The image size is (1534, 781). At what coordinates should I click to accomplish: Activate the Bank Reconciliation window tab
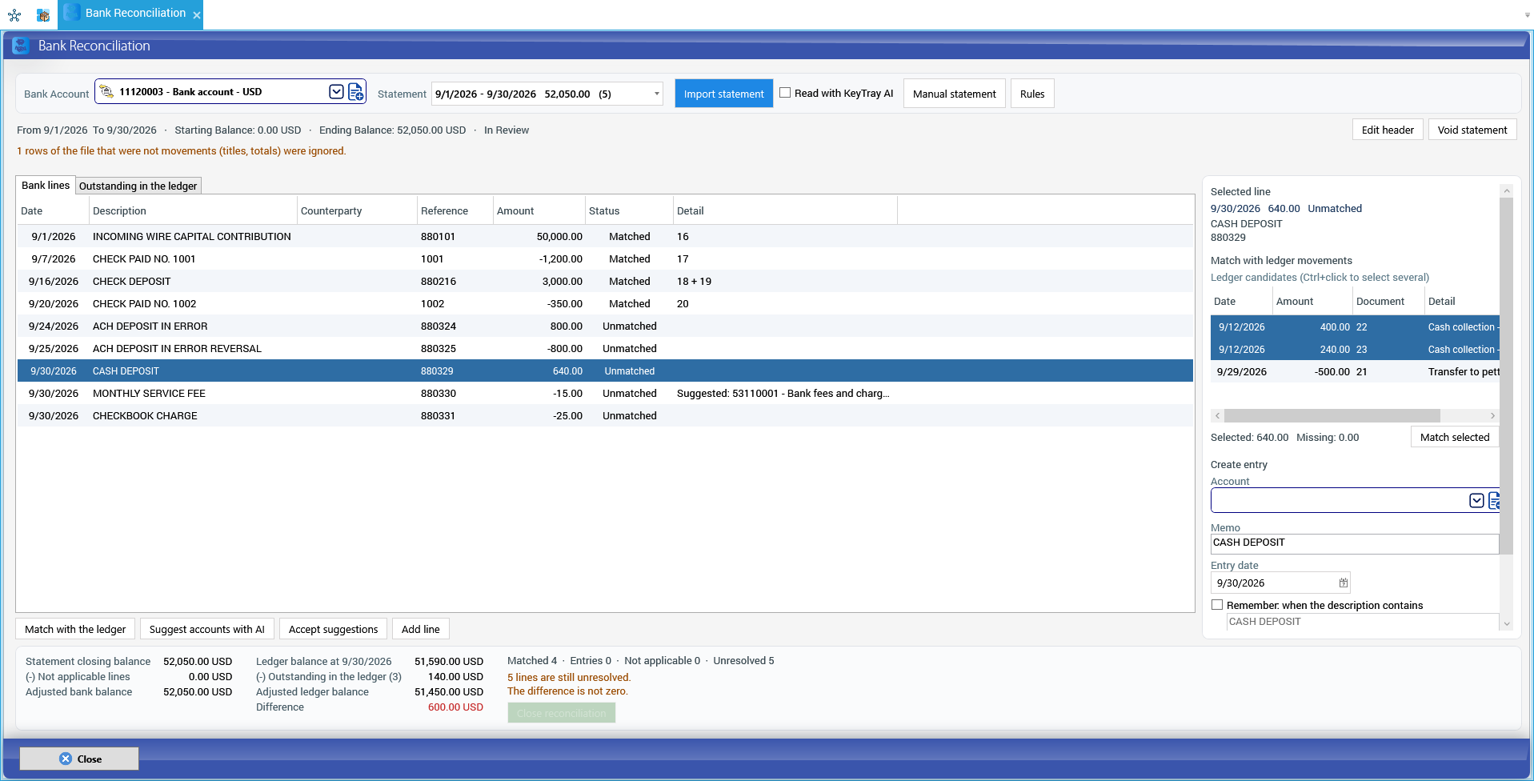tap(130, 14)
